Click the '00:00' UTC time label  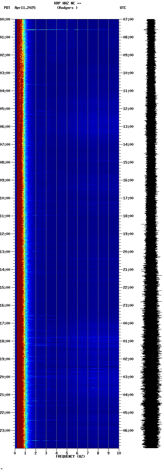coord(128,323)
